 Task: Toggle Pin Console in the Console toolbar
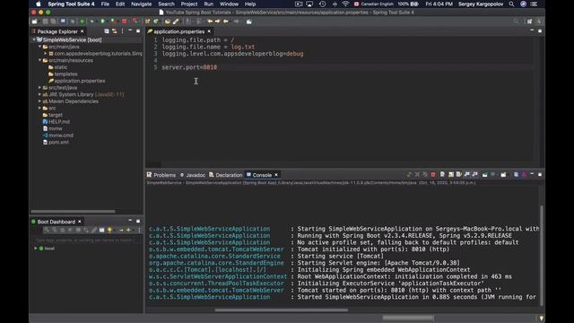coord(485,175)
